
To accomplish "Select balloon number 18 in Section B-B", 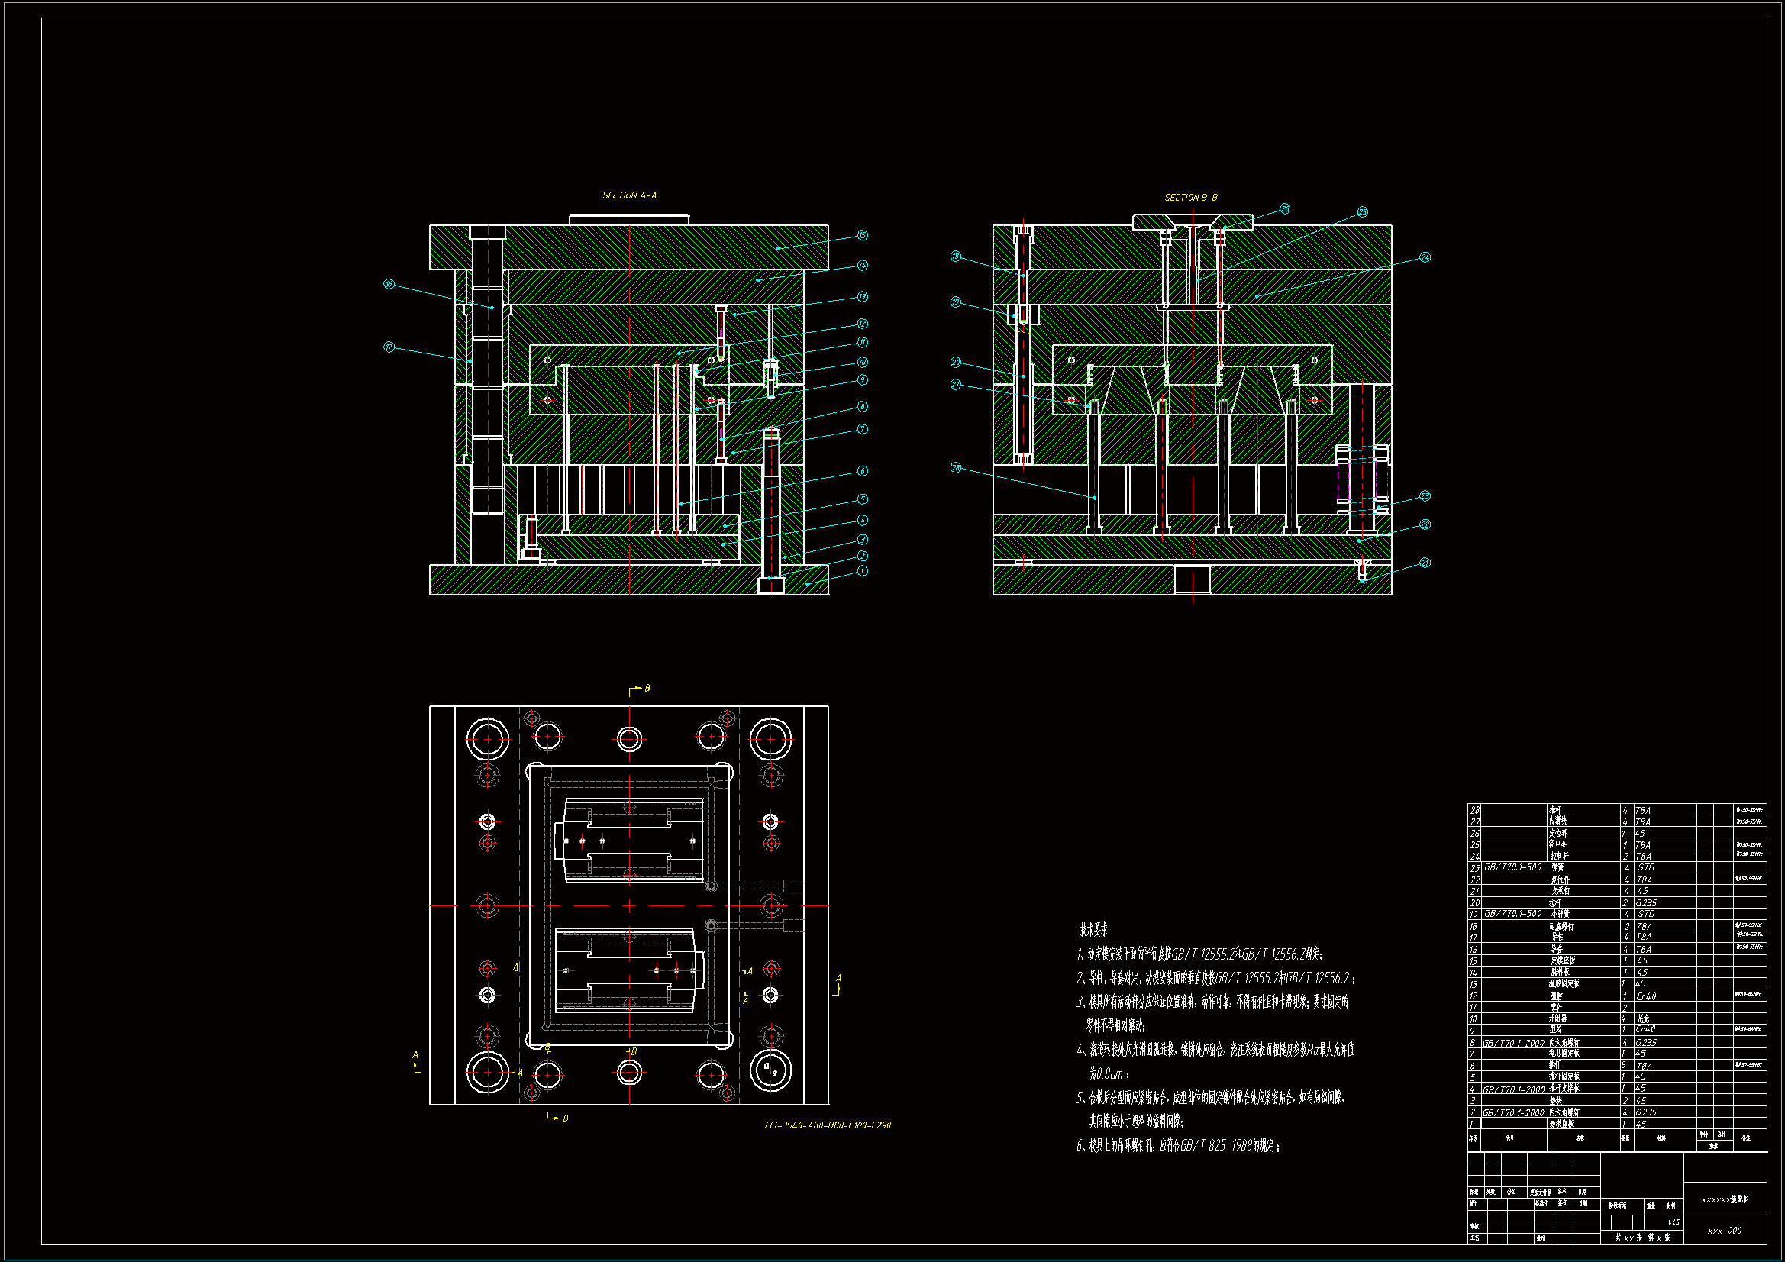I will [x=955, y=257].
